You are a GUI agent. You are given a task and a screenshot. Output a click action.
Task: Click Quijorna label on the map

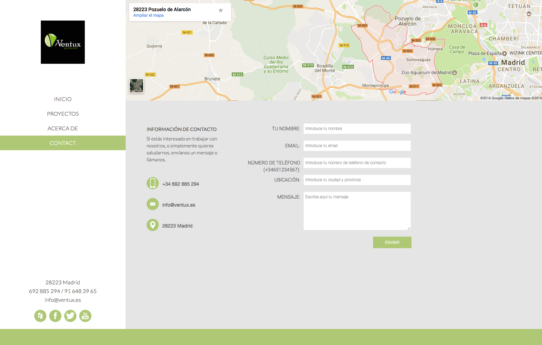[x=154, y=46]
